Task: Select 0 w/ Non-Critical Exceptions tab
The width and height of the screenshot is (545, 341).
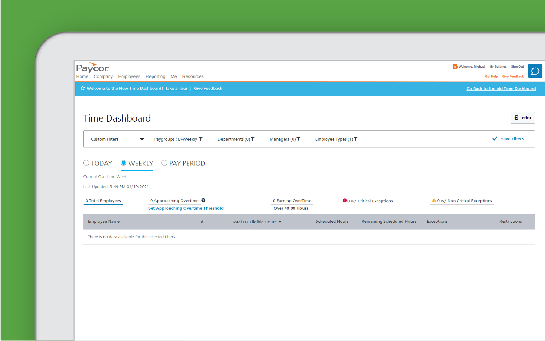Action: click(x=462, y=201)
